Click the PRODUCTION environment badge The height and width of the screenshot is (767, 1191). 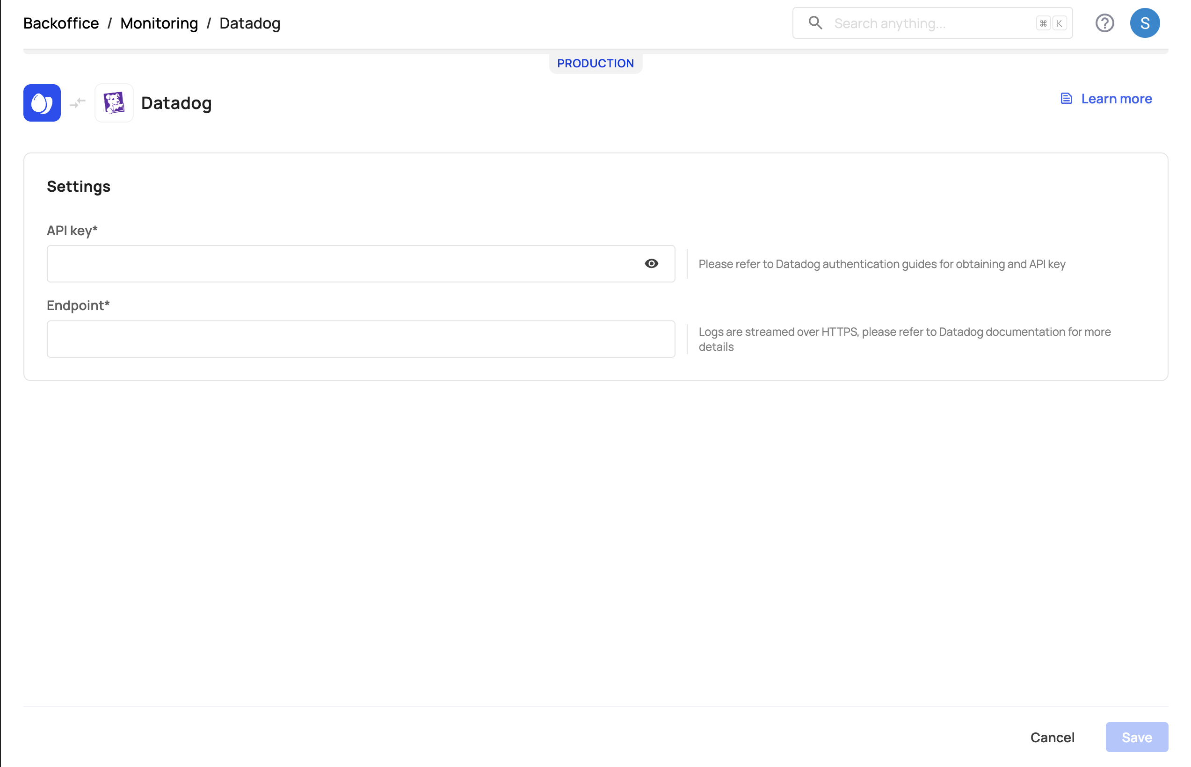click(595, 63)
